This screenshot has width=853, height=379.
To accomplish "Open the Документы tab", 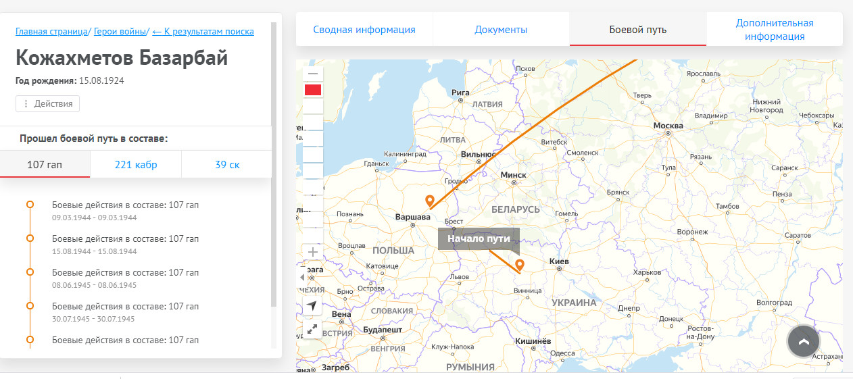I will [501, 30].
